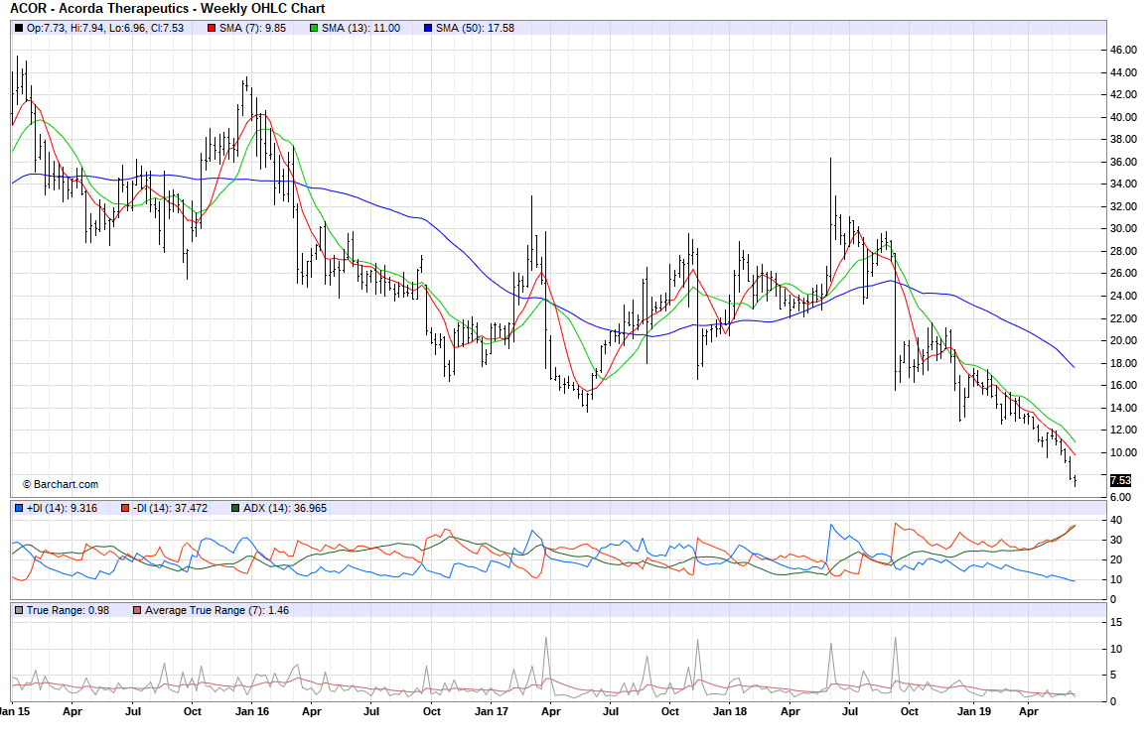Click the green SMA (13) legend swatch
The image size is (1148, 742).
[x=315, y=28]
